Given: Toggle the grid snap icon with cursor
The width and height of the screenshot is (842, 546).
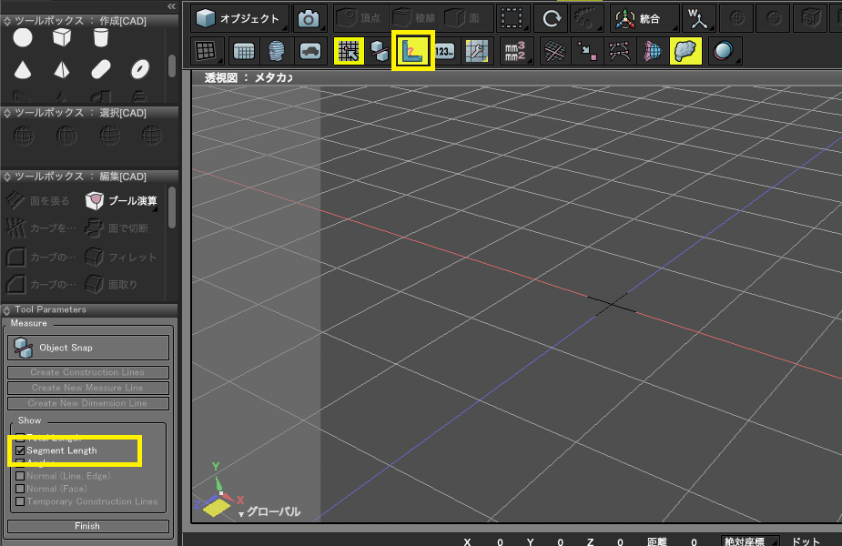Looking at the screenshot, I should (x=349, y=51).
